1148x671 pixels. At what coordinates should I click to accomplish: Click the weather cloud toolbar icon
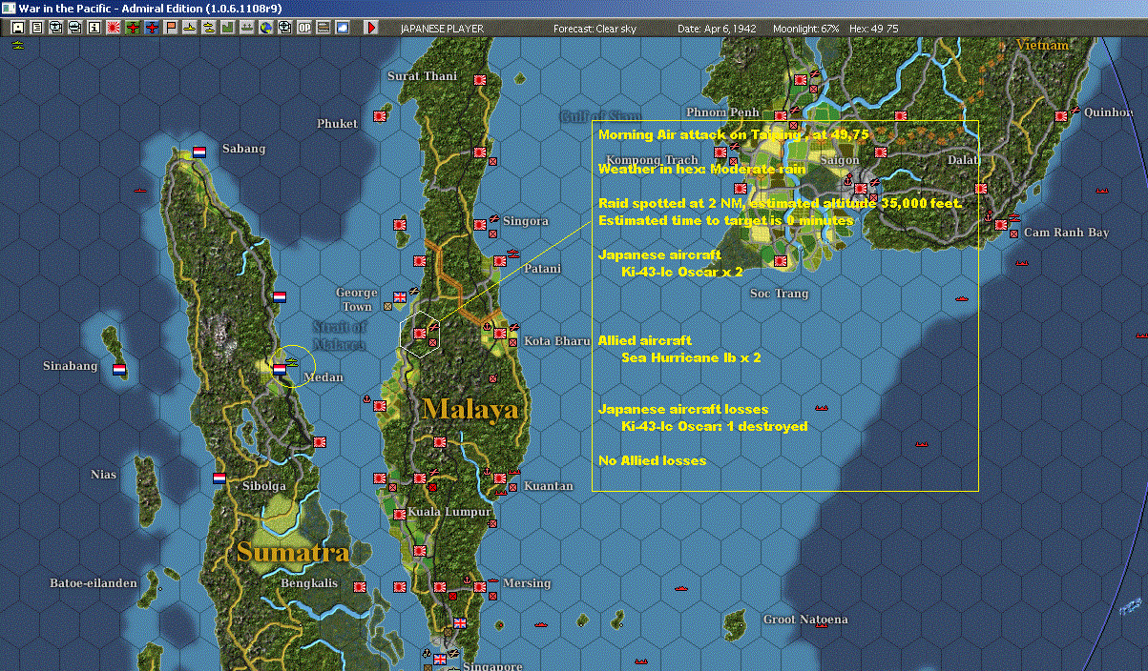pyautogui.click(x=343, y=28)
